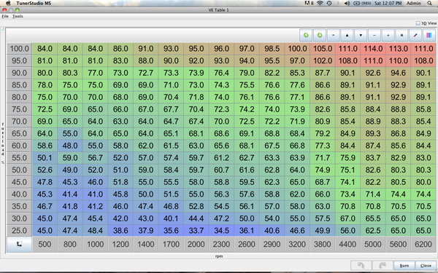Click the green down-arrow send-to-ECU icon
This screenshot has width=438, height=273.
point(320,36)
